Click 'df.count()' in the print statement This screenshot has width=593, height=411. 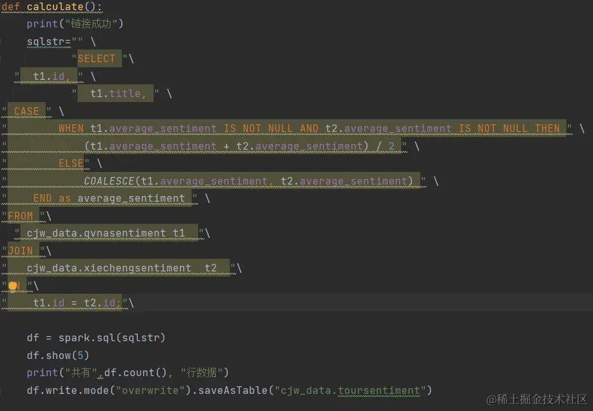135,372
